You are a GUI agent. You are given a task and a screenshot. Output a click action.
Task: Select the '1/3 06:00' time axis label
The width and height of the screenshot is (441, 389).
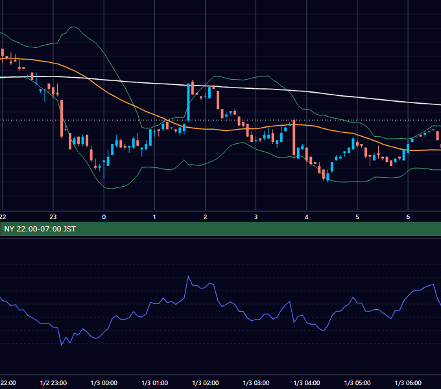408,383
